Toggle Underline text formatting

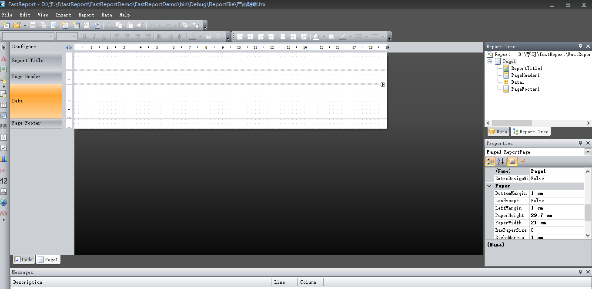click(104, 37)
